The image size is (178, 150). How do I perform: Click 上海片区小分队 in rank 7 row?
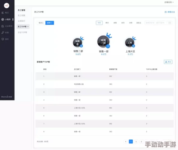[x=79, y=124]
